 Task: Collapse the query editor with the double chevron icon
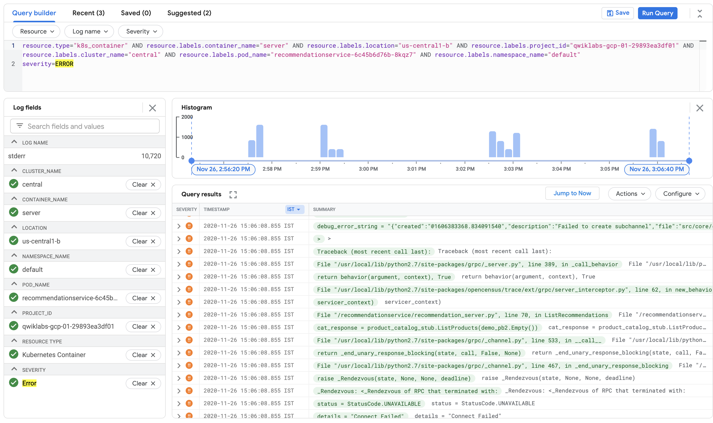tap(699, 13)
